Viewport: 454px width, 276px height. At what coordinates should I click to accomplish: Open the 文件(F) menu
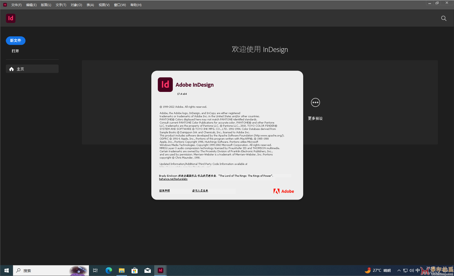point(16,5)
